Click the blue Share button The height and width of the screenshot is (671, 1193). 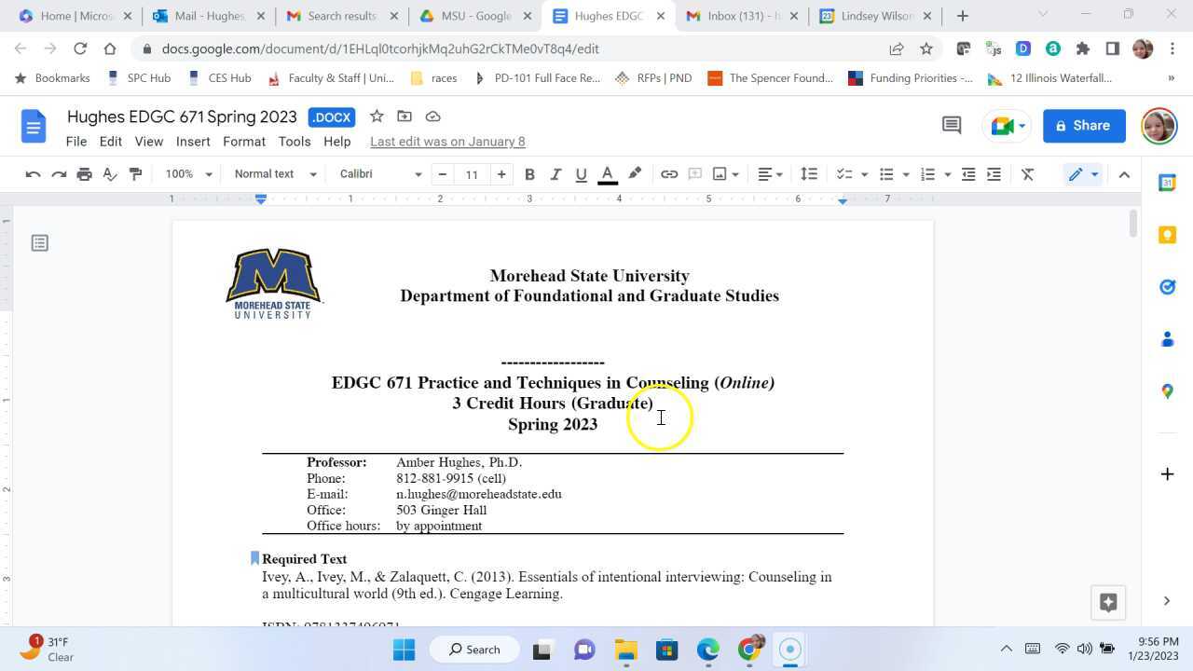(x=1083, y=126)
